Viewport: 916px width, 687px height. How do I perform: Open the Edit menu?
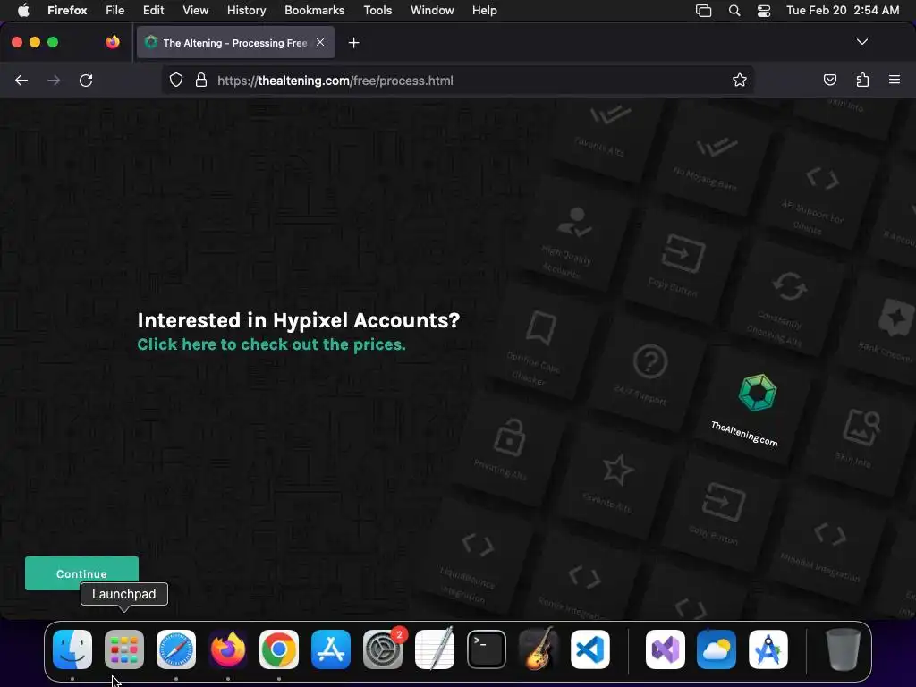(154, 11)
